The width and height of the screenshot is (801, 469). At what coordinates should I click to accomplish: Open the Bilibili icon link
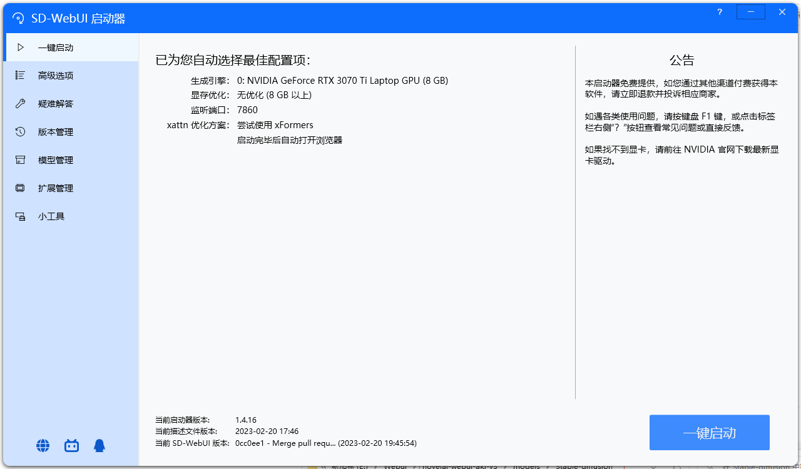tap(71, 445)
